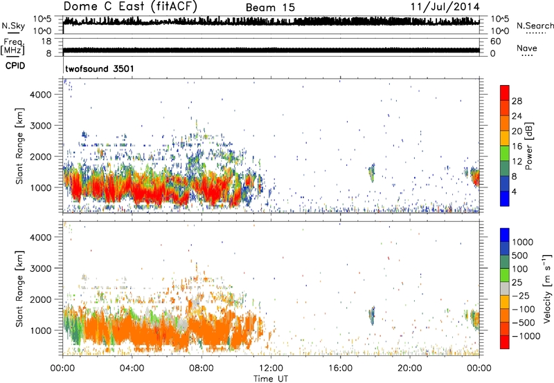Click the Velocity colorbar '-1000' tick label

526,336
